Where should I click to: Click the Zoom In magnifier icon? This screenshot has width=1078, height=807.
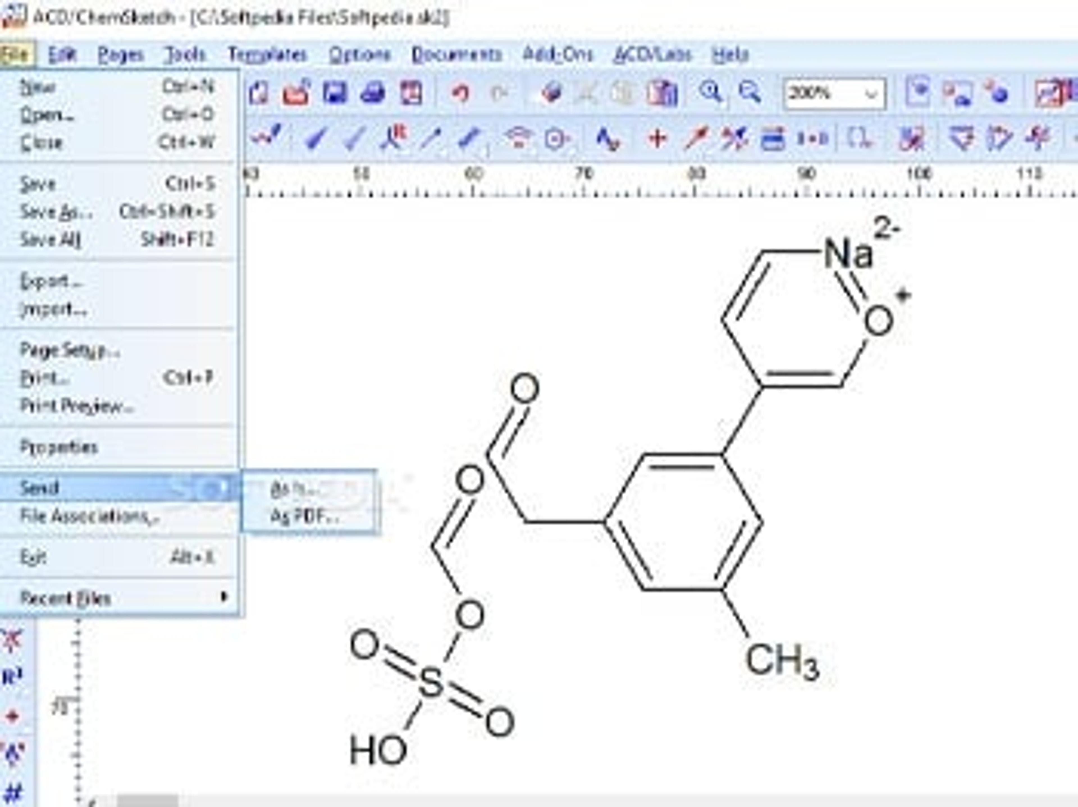(x=711, y=92)
